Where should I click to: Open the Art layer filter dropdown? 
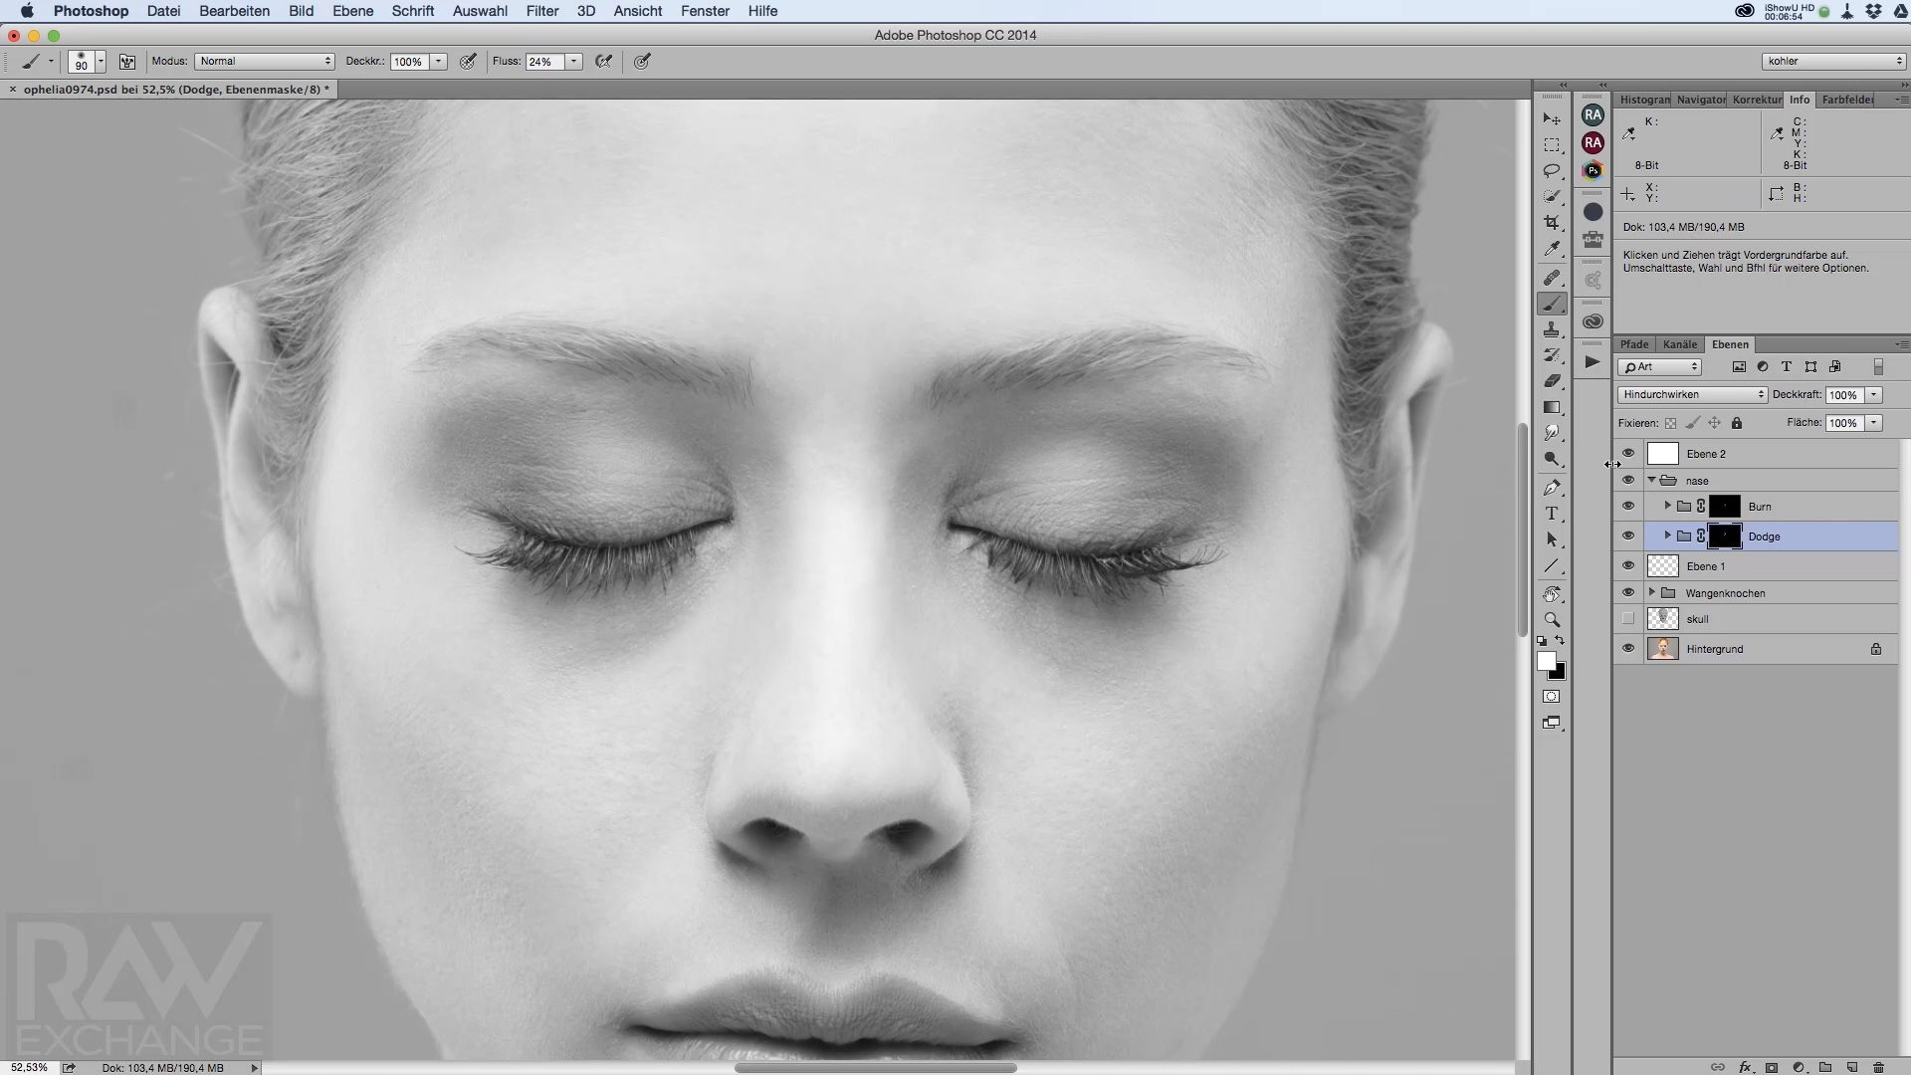click(x=1659, y=367)
